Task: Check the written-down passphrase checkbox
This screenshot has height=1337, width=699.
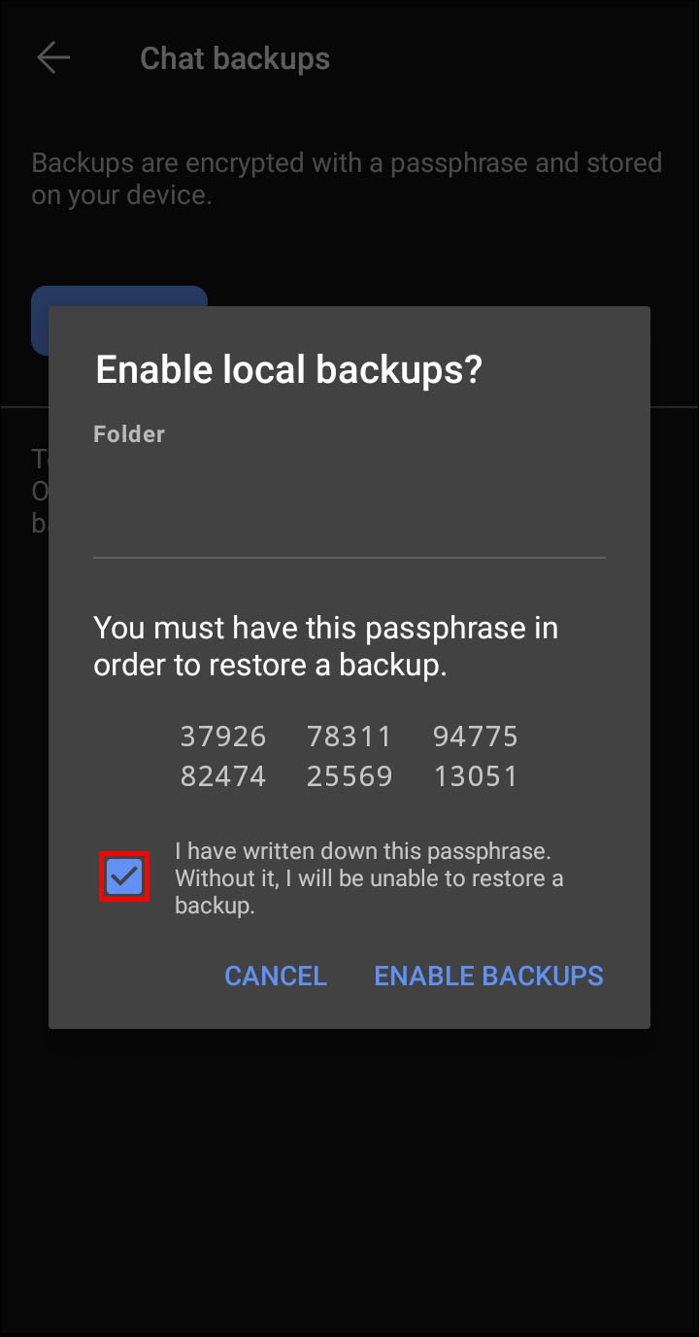Action: (x=124, y=877)
